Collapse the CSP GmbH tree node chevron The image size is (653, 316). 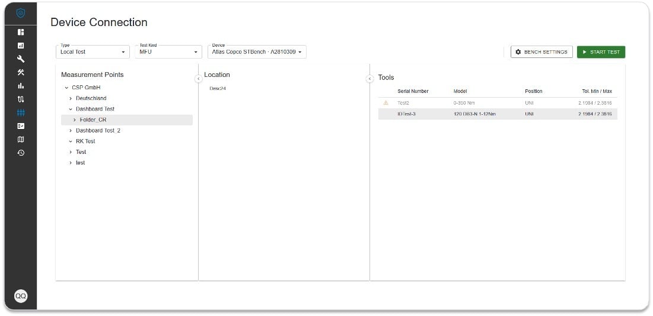click(66, 88)
